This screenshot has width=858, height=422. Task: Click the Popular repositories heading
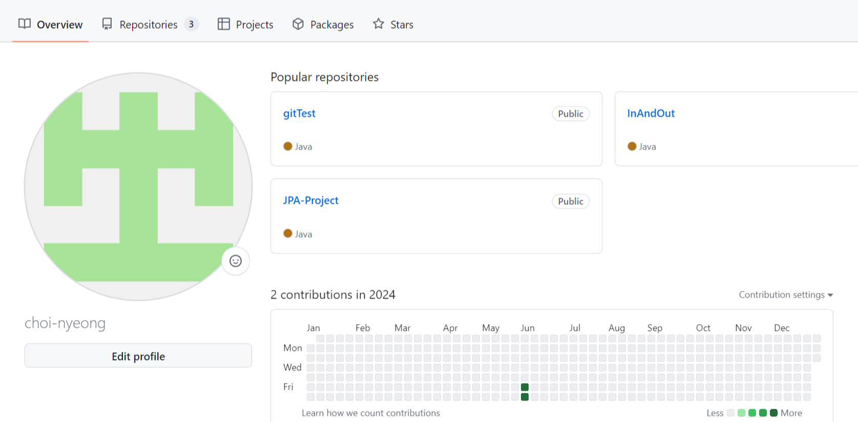pos(325,77)
